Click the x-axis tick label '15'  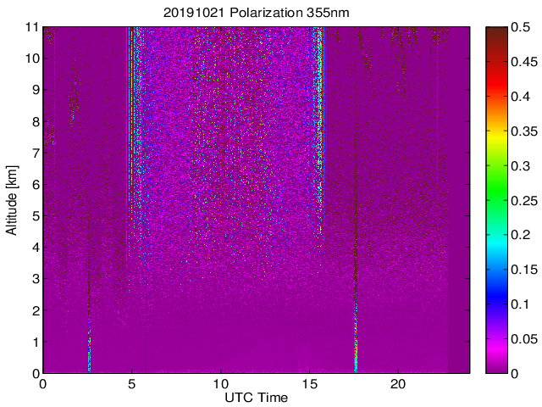309,384
